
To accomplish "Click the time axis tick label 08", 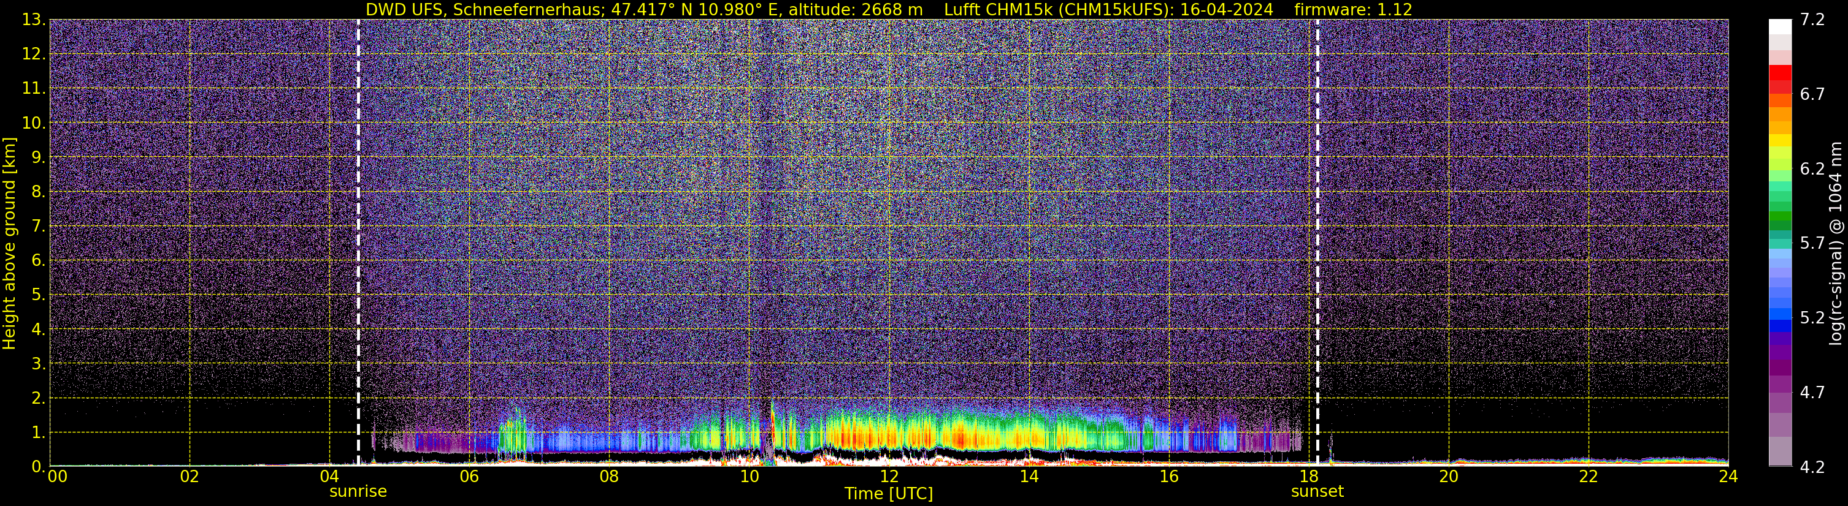I will 609,477.
